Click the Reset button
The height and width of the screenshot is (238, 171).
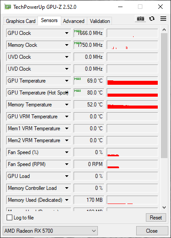[x=156, y=218]
